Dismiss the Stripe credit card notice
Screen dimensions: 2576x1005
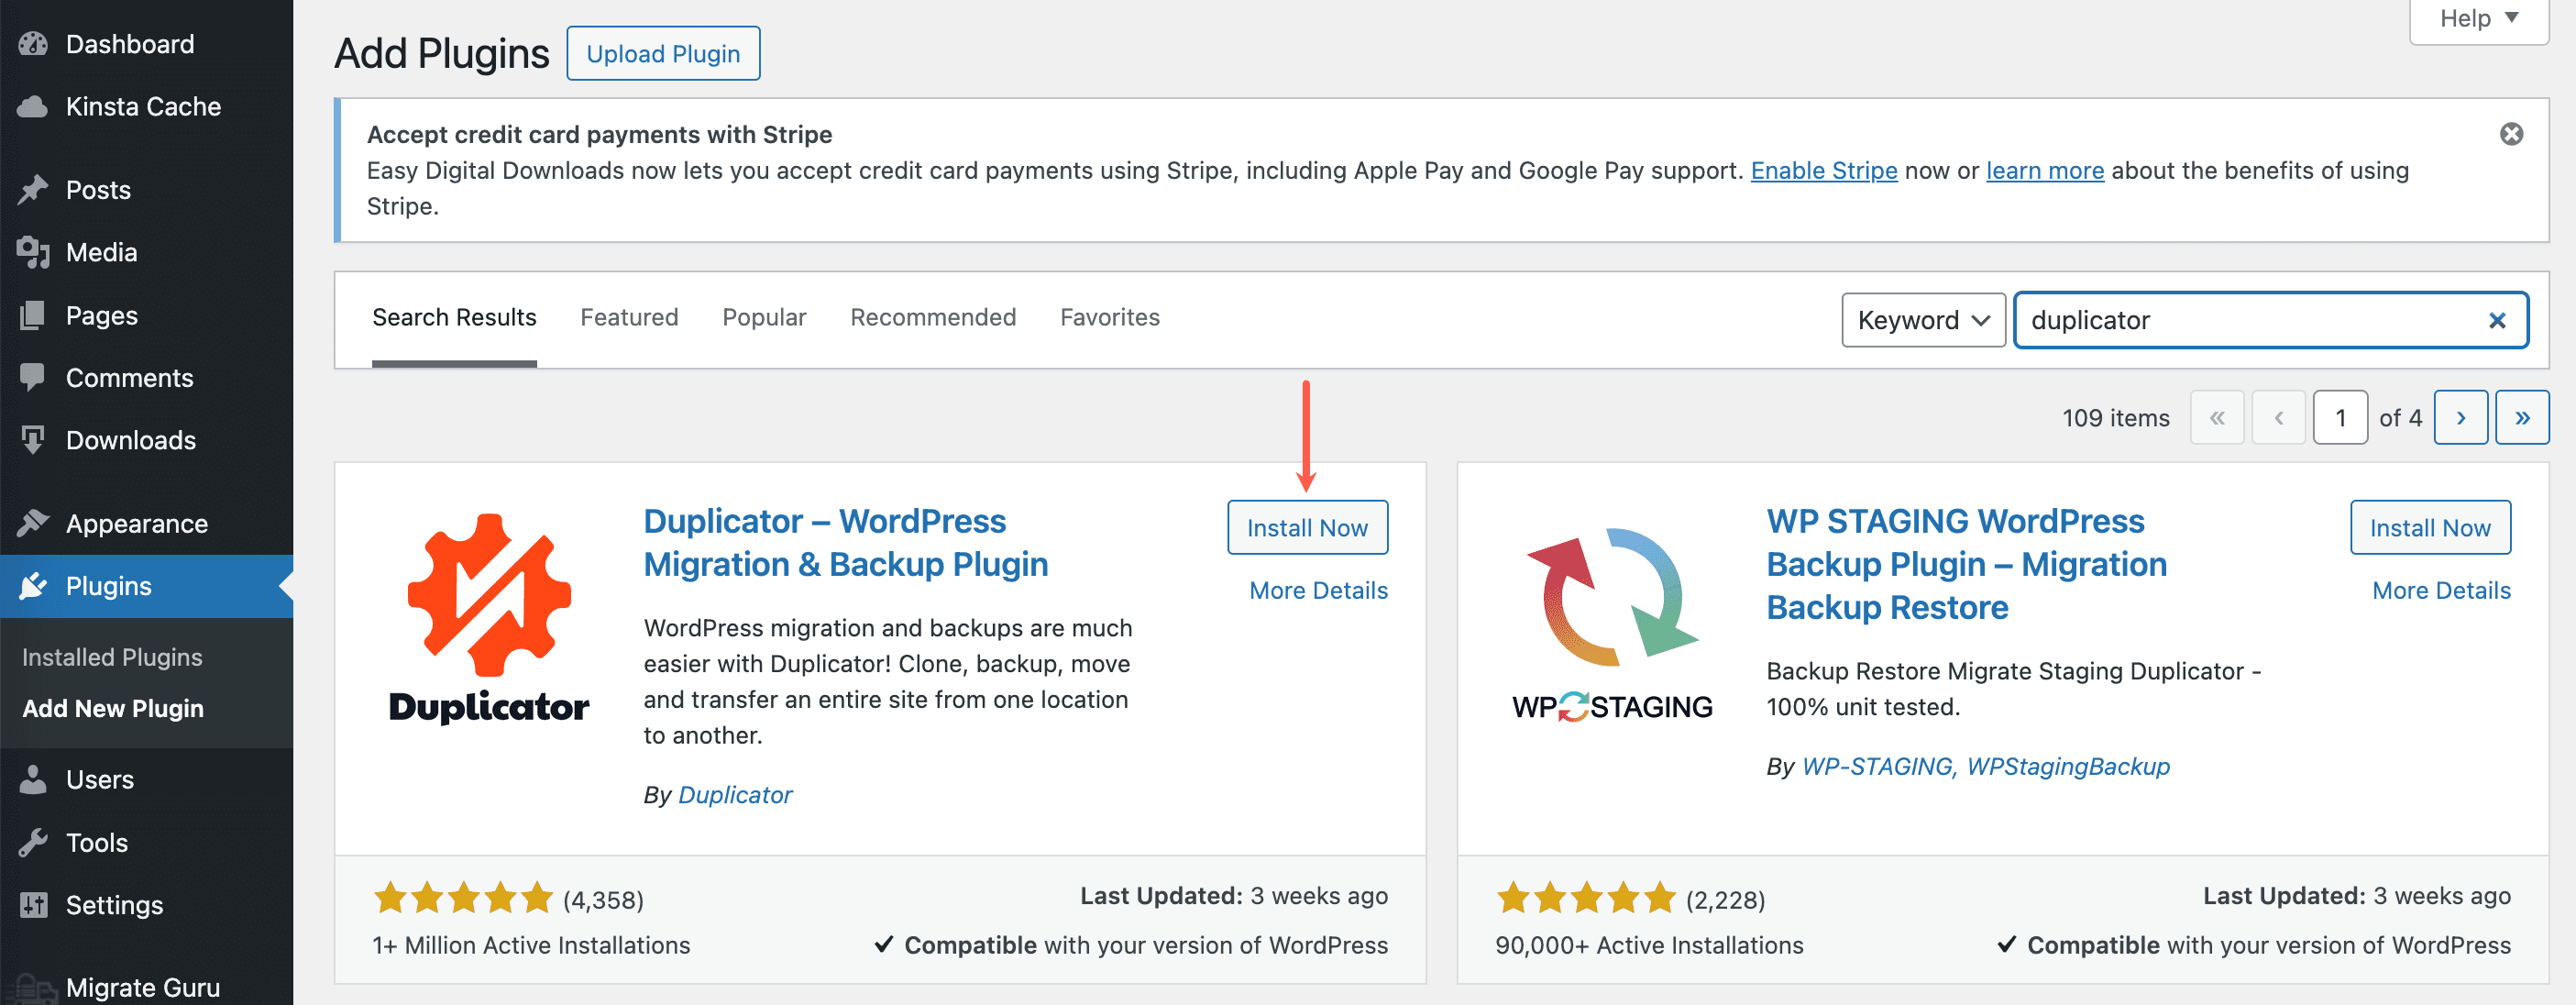tap(2513, 133)
